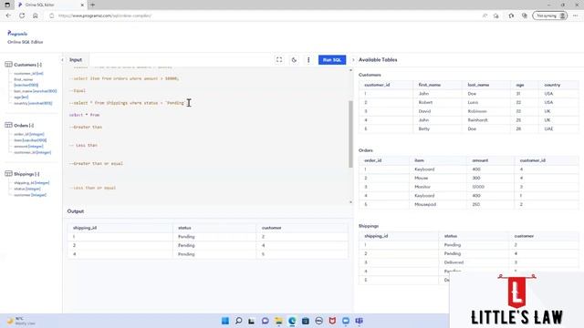The width and height of the screenshot is (584, 328).
Task: Select customer_id field under Customers sidebar
Action: tap(28, 73)
